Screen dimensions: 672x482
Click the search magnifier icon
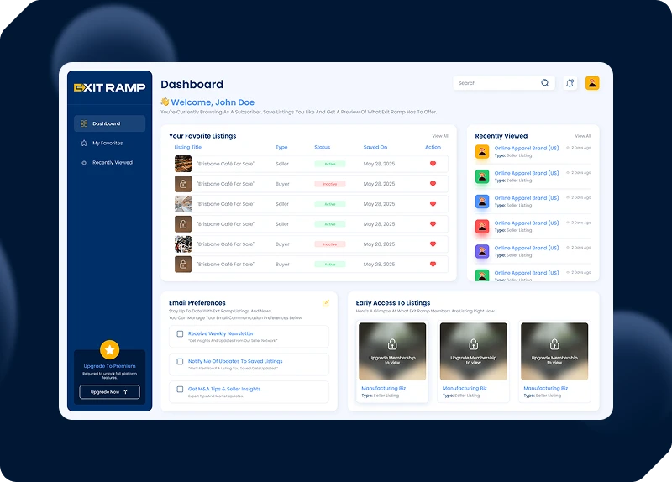point(545,83)
